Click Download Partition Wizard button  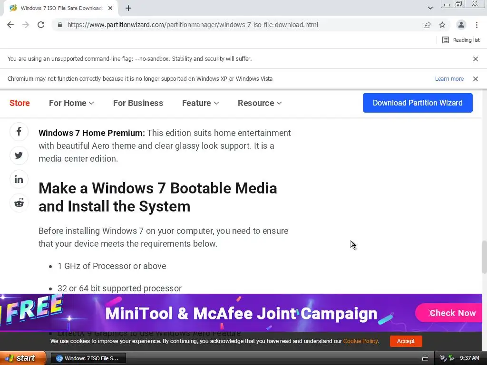point(418,103)
